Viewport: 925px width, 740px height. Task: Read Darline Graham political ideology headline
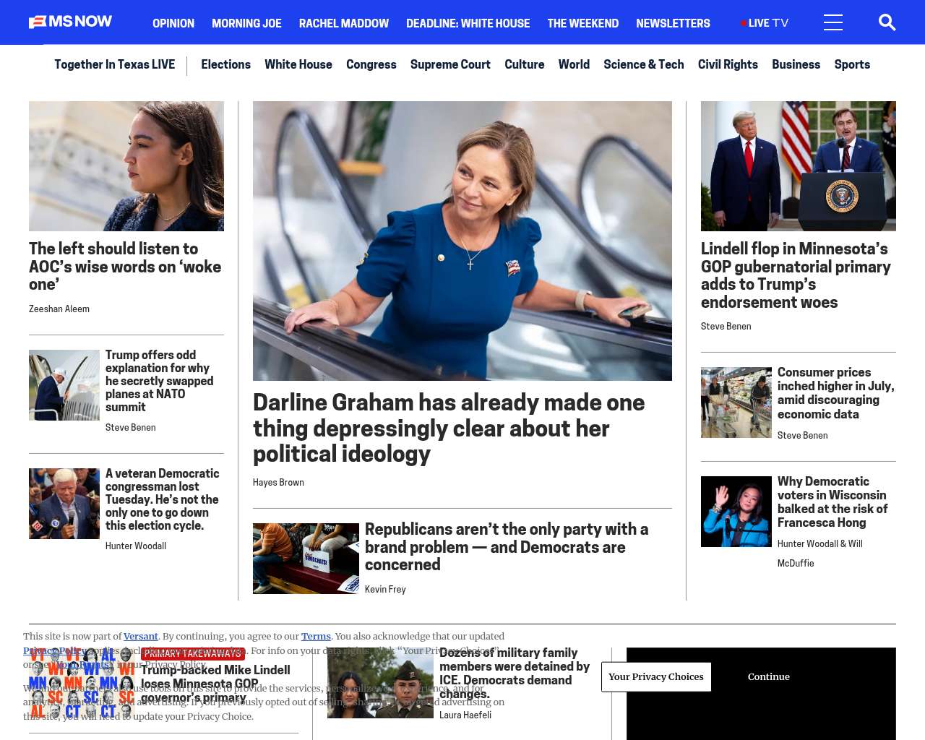[x=449, y=428]
